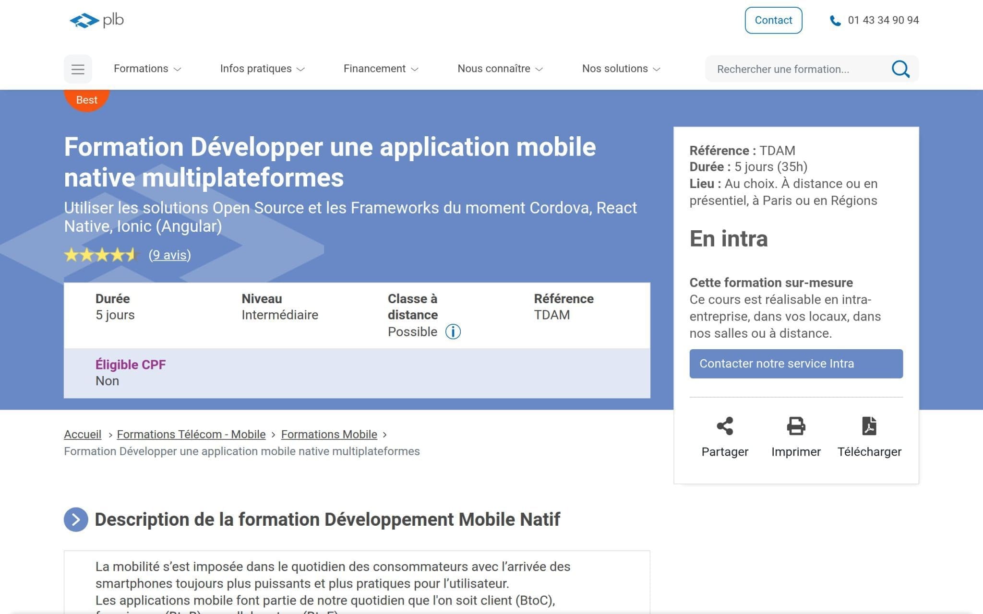983x614 pixels.
Task: Click the Description de la formation heading
Action: tap(327, 520)
